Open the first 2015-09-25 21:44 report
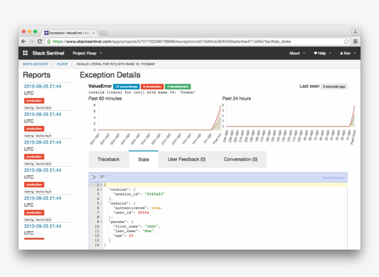Screen dimensions: 379x277 [x=43, y=86]
